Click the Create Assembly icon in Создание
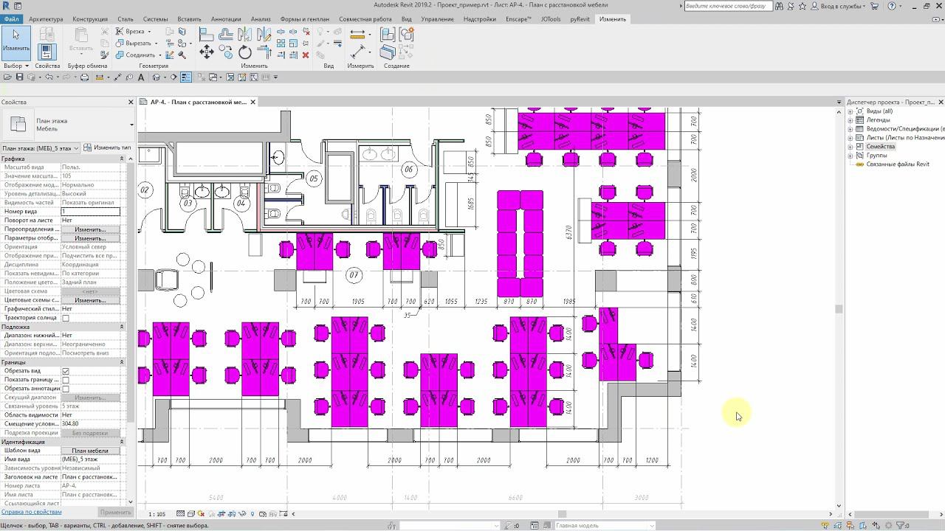 [388, 34]
